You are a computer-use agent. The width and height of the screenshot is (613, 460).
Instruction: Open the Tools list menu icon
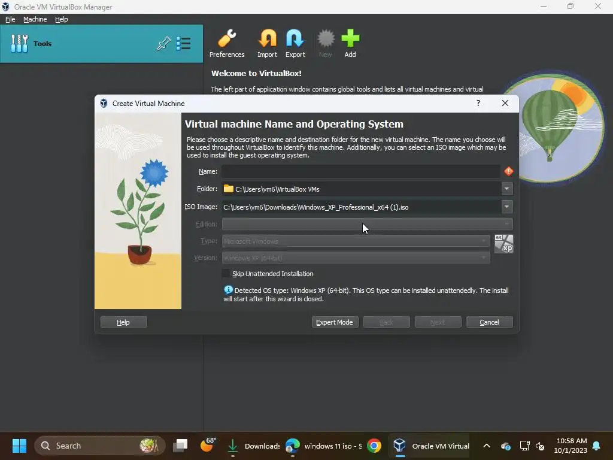(x=183, y=43)
